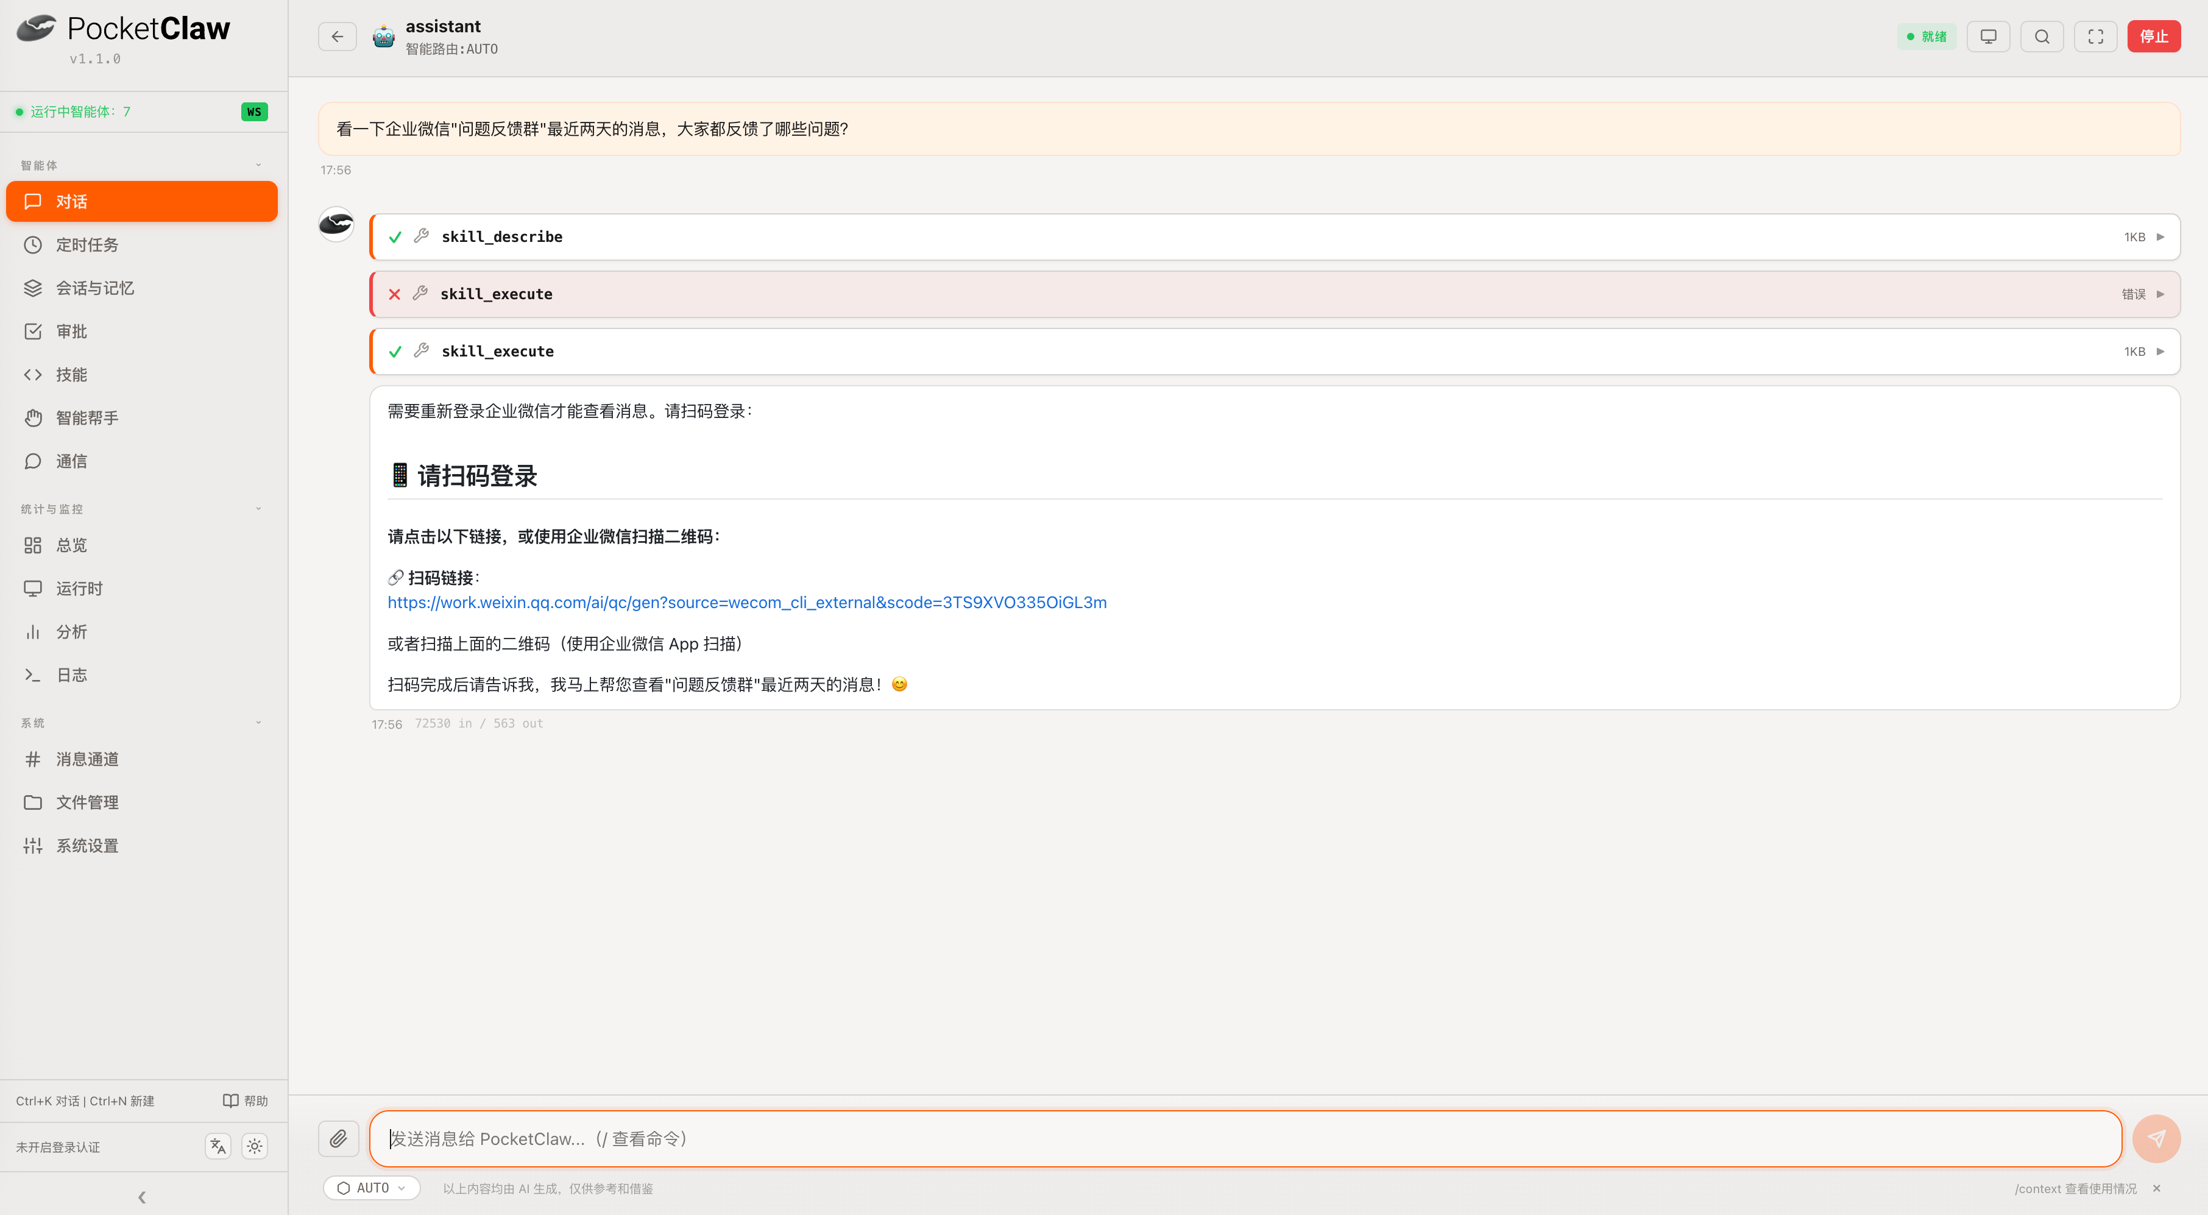The image size is (2208, 1215).
Task: Open 消息通道 settings
Action: [143, 759]
